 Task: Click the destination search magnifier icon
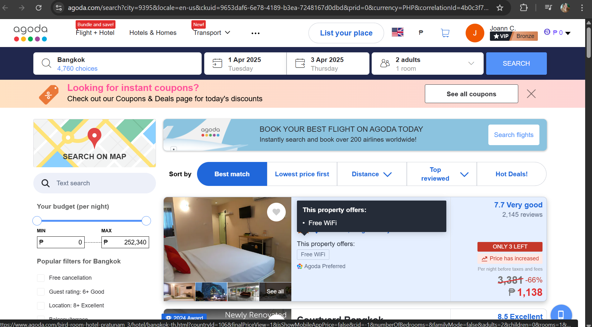point(46,63)
